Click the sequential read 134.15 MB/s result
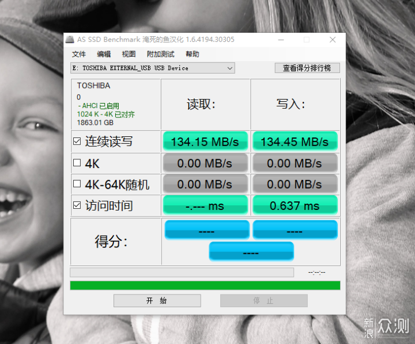415x344 pixels. pos(205,142)
